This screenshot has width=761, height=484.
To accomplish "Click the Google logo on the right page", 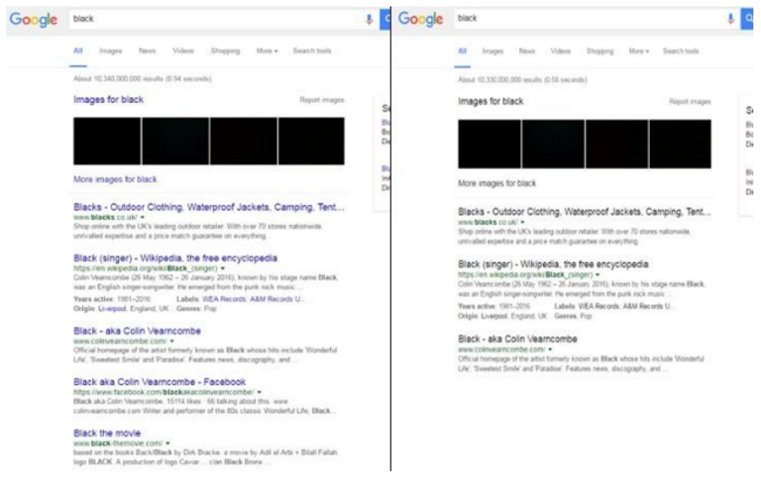I will coord(420,19).
